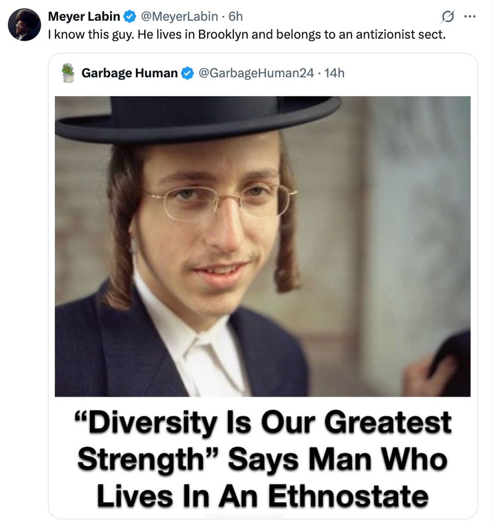The image size is (496, 522).
Task: Click the 'Strength" Says Man Who' headline line
Action: (x=263, y=459)
